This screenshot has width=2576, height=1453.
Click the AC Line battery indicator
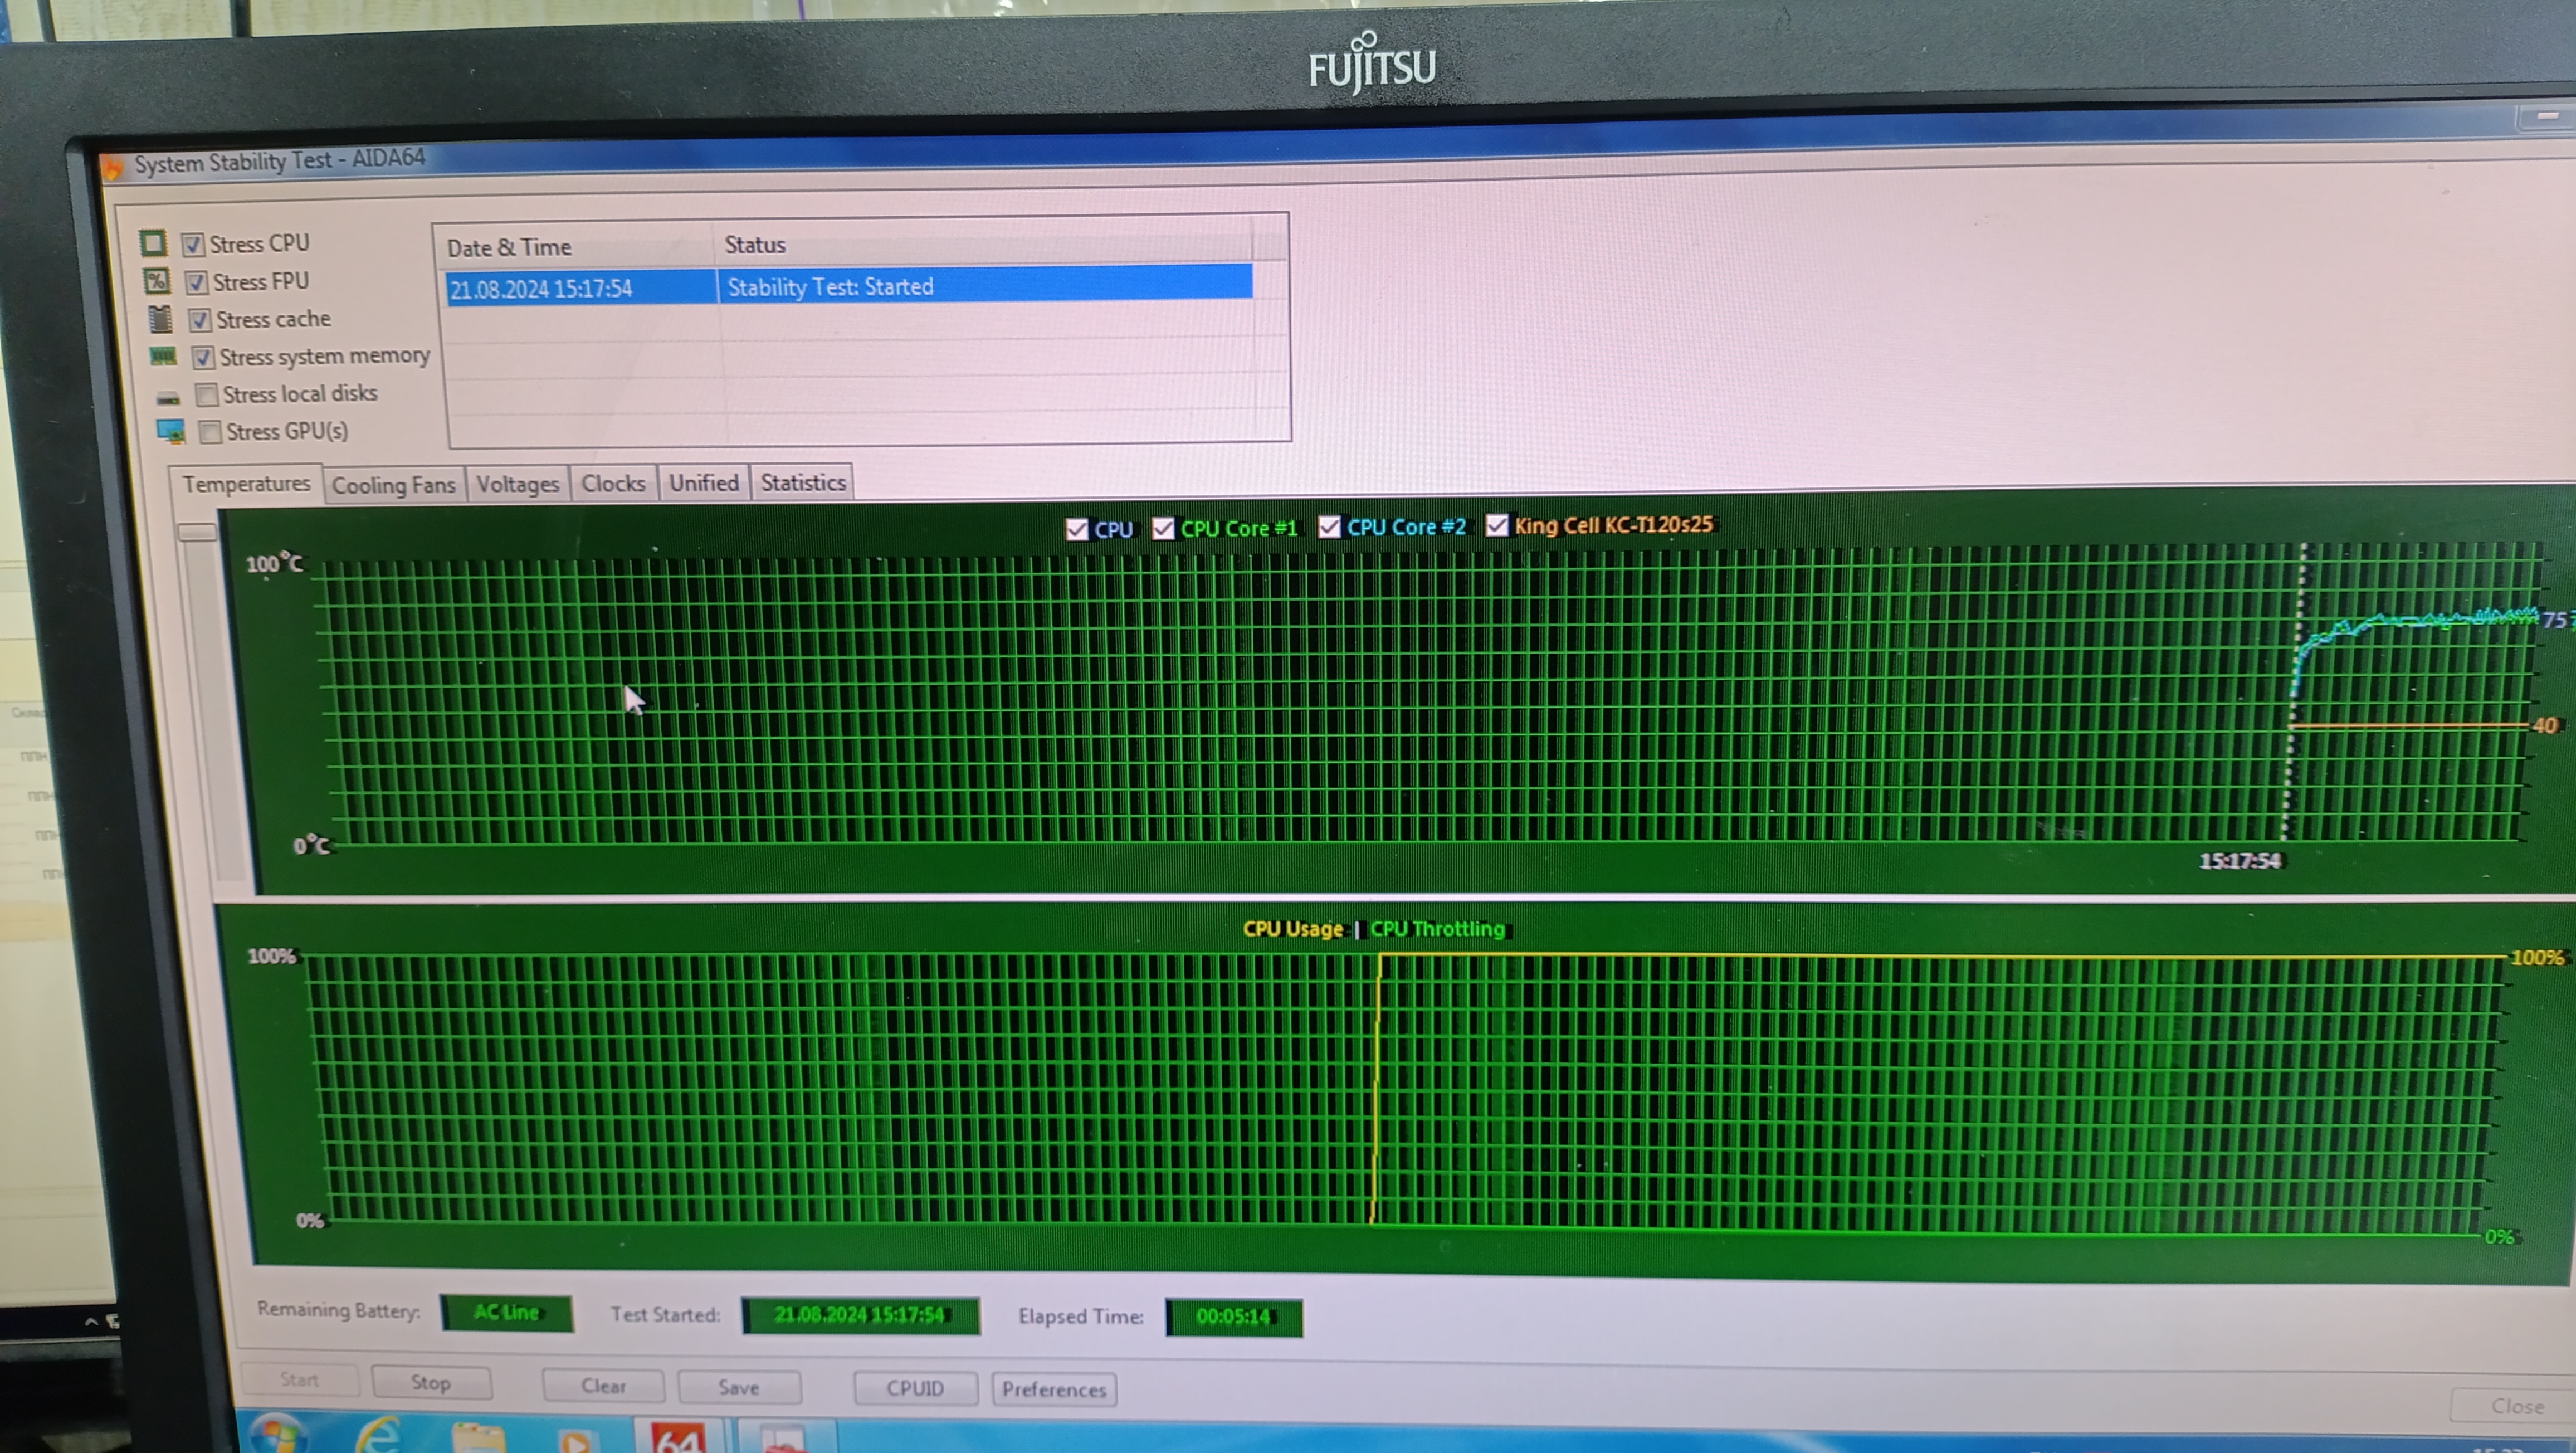click(x=507, y=1312)
